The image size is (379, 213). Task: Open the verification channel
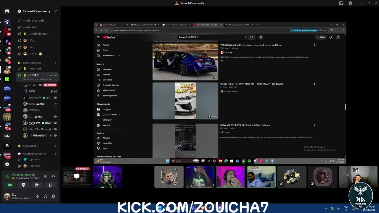31,27
